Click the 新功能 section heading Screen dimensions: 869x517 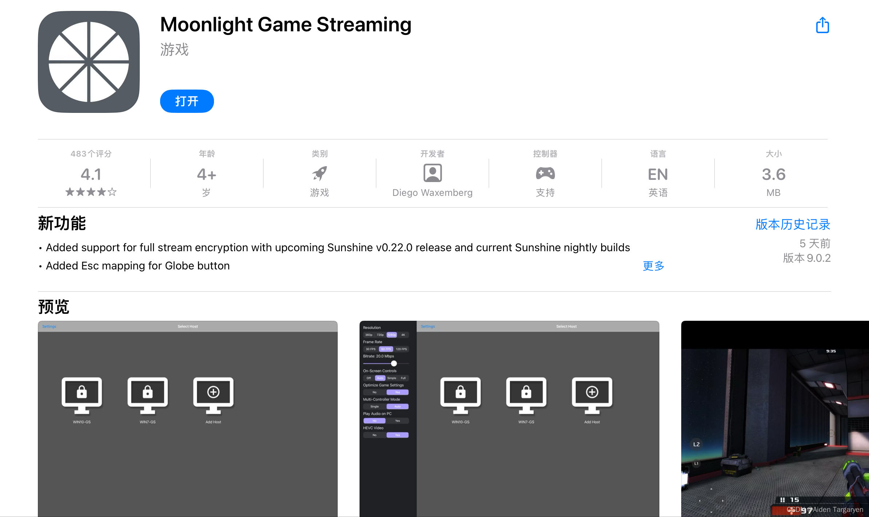(62, 223)
